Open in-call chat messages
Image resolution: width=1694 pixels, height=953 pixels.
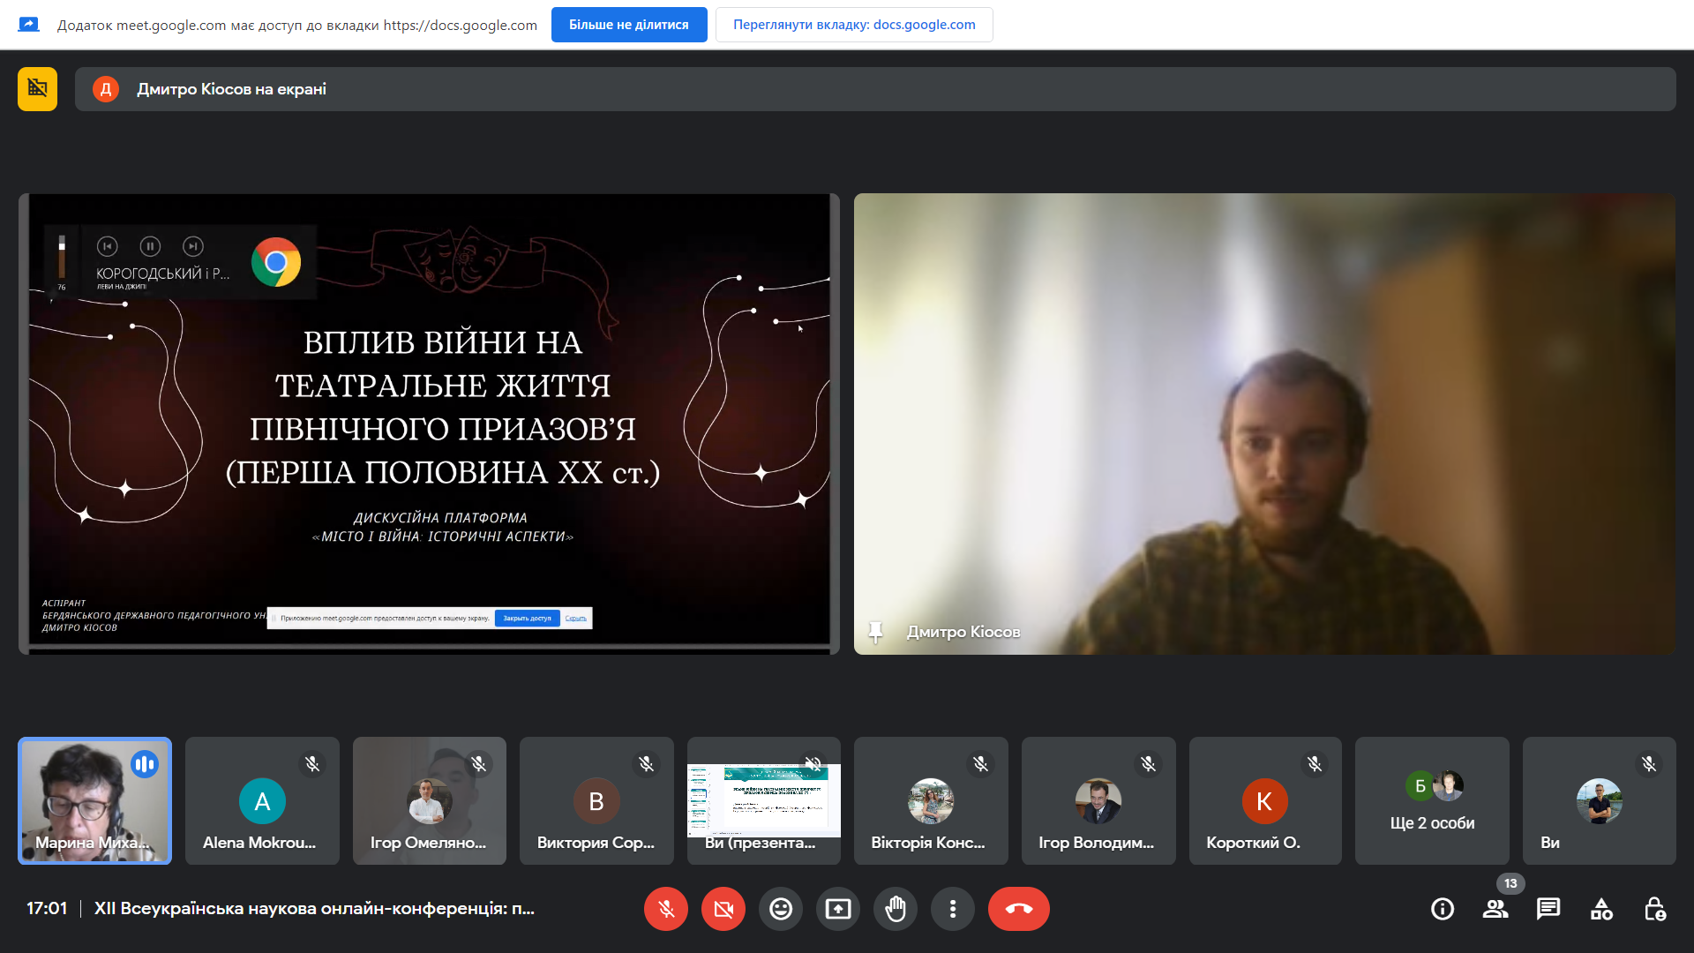tap(1548, 909)
